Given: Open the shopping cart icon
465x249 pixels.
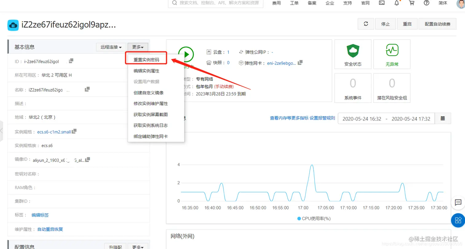Looking at the screenshot, I should click(x=411, y=3).
